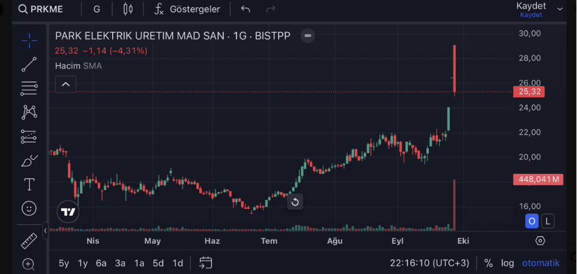Image resolution: width=577 pixels, height=274 pixels.
Task: Set range to 1y
Action: click(x=82, y=263)
